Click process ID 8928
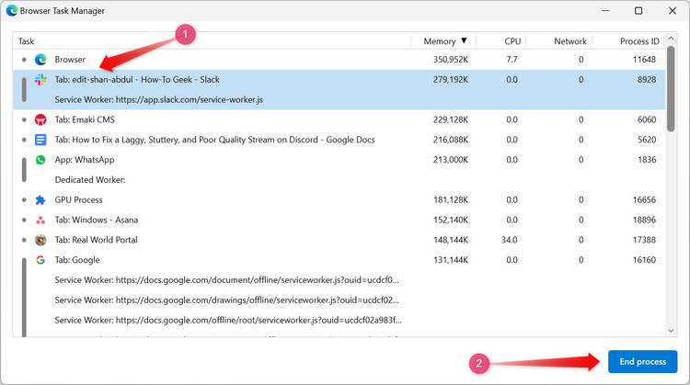This screenshot has height=385, width=690. pyautogui.click(x=647, y=80)
